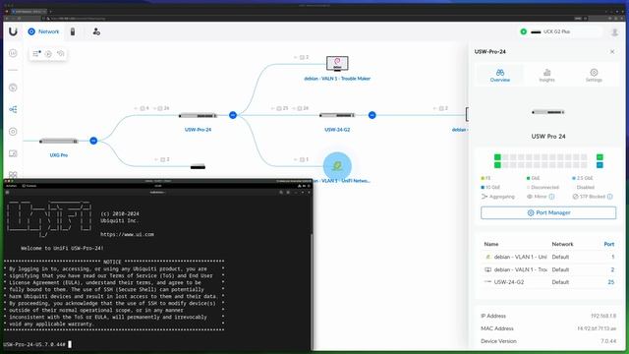Switch to the Overview tab

tap(500, 75)
